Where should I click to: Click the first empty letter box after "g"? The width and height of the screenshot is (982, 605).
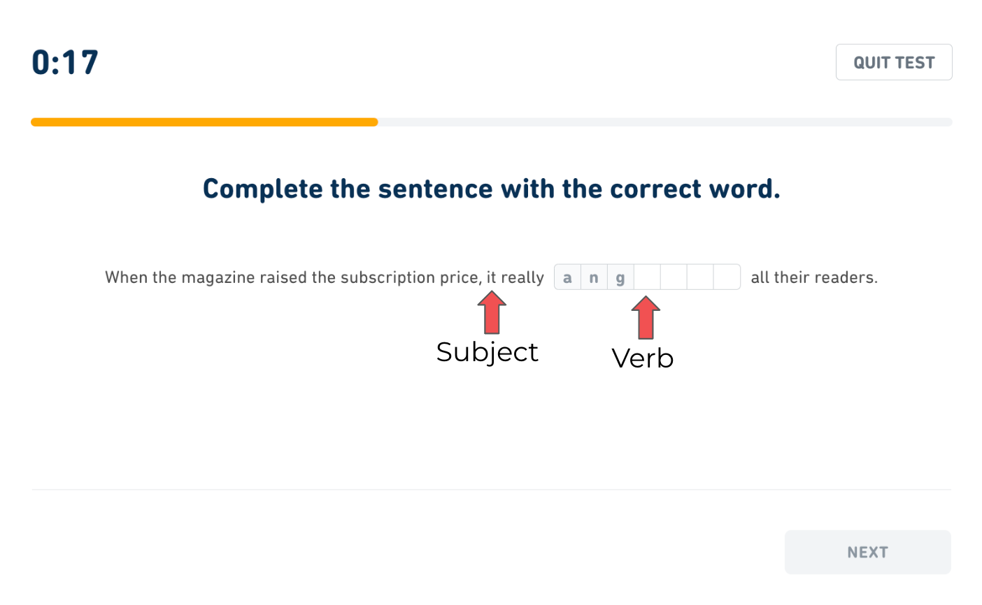(647, 277)
